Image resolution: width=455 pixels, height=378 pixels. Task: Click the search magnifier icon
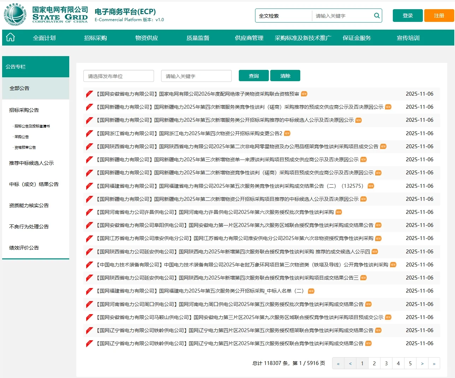click(376, 16)
